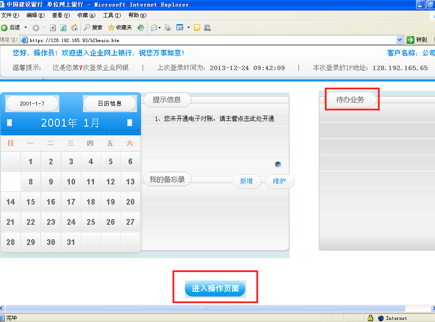Open the 查看 (View) menu
The image size is (435, 322).
[61, 15]
